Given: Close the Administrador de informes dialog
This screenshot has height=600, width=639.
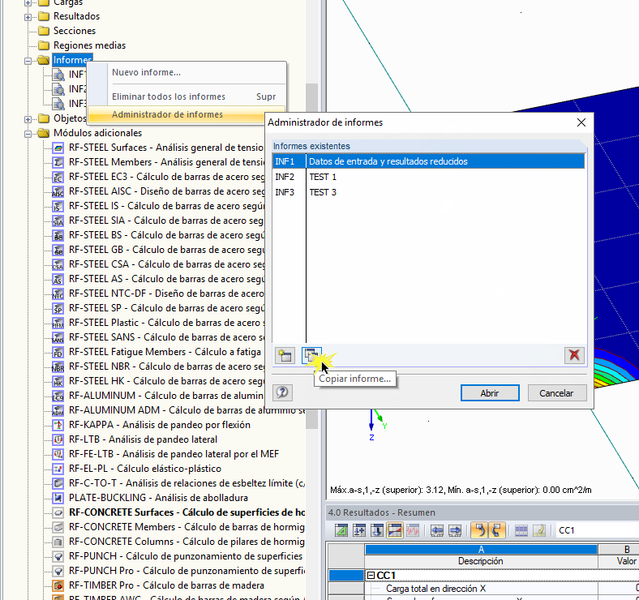Looking at the screenshot, I should coord(581,122).
